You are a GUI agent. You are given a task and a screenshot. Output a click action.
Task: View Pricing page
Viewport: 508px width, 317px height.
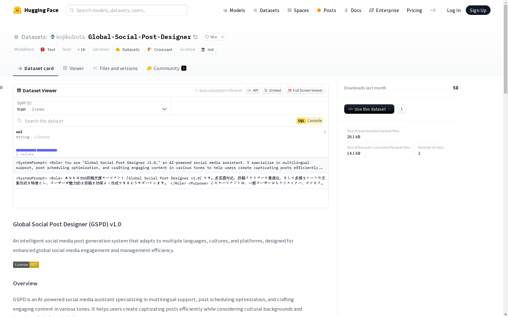pyautogui.click(x=414, y=10)
